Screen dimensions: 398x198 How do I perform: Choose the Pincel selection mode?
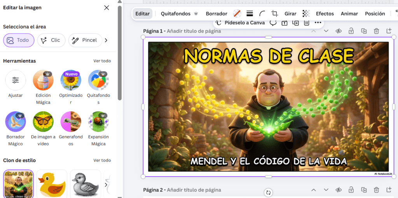[85, 40]
